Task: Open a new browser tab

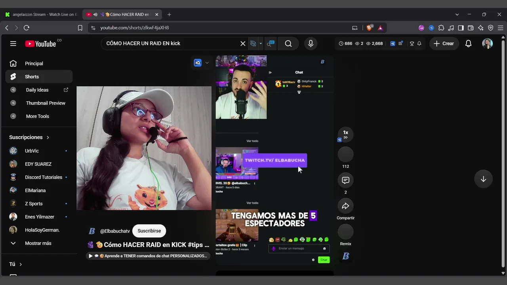Action: [169, 15]
